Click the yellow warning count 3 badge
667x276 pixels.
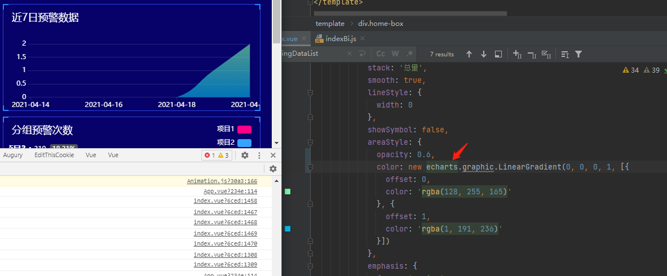(x=223, y=155)
